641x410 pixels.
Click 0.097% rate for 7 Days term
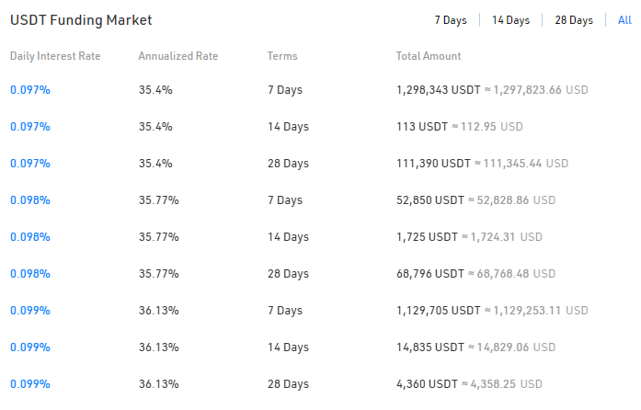[x=30, y=90]
